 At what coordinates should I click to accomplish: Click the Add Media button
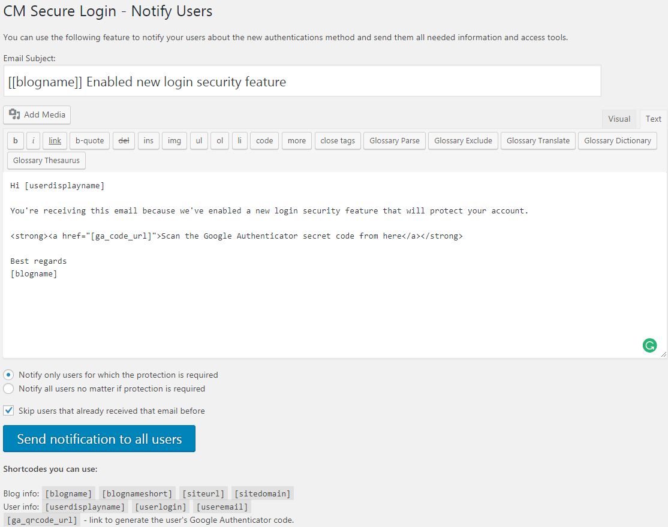coord(37,115)
